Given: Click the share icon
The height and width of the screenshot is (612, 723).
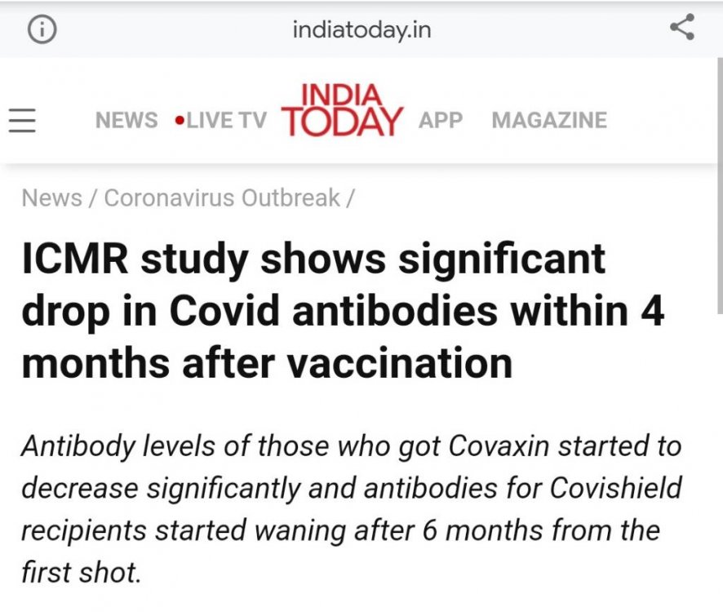Looking at the screenshot, I should point(681,28).
